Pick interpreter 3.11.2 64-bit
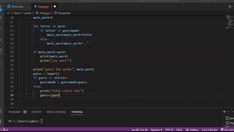 [210, 130]
